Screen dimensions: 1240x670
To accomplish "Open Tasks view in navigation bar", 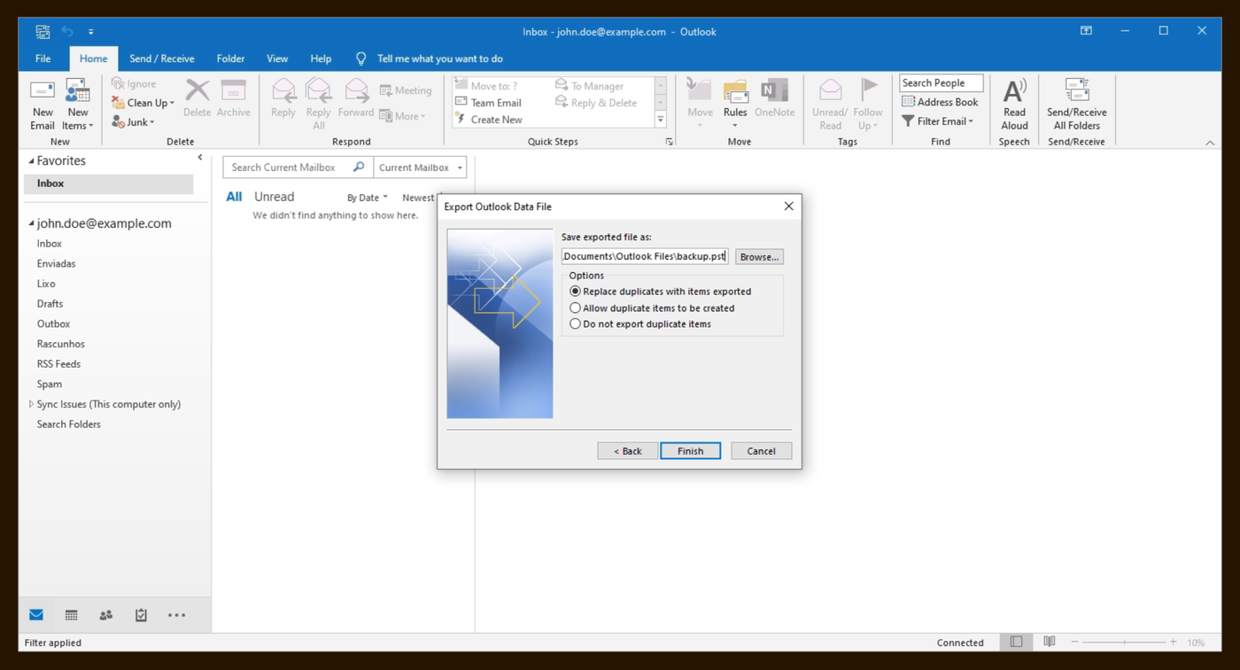I will point(141,615).
